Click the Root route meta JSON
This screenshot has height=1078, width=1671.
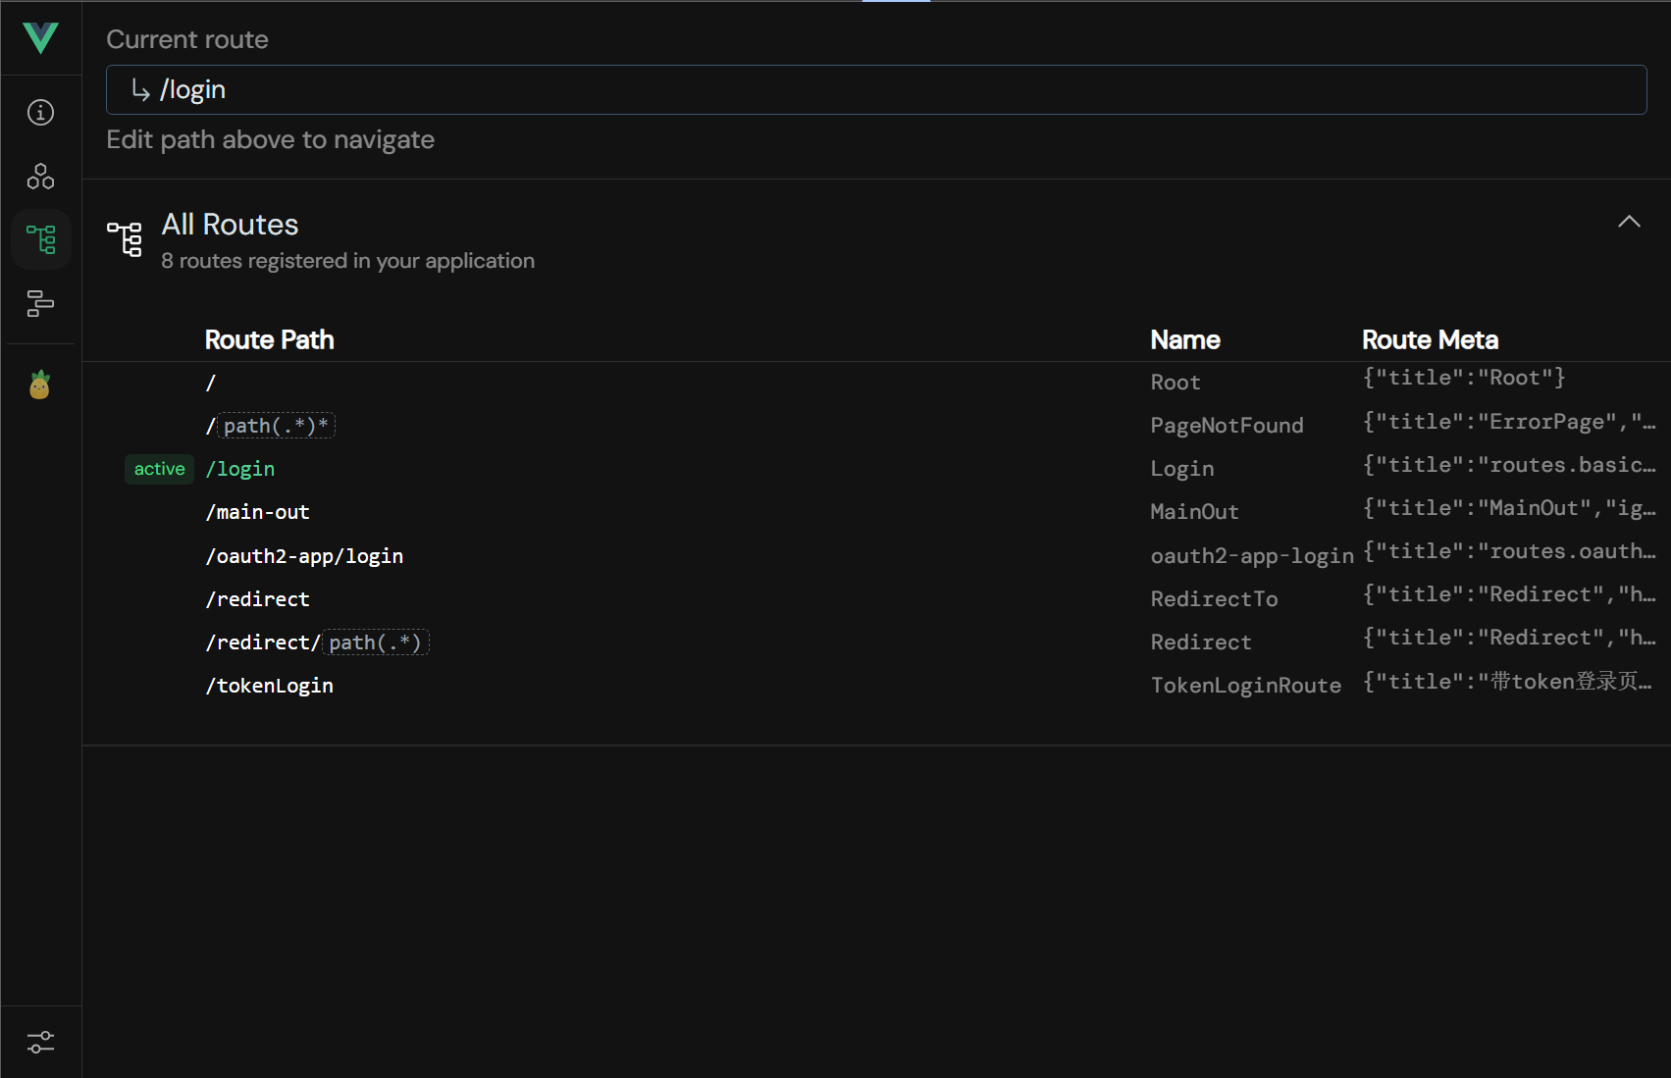[1463, 378]
